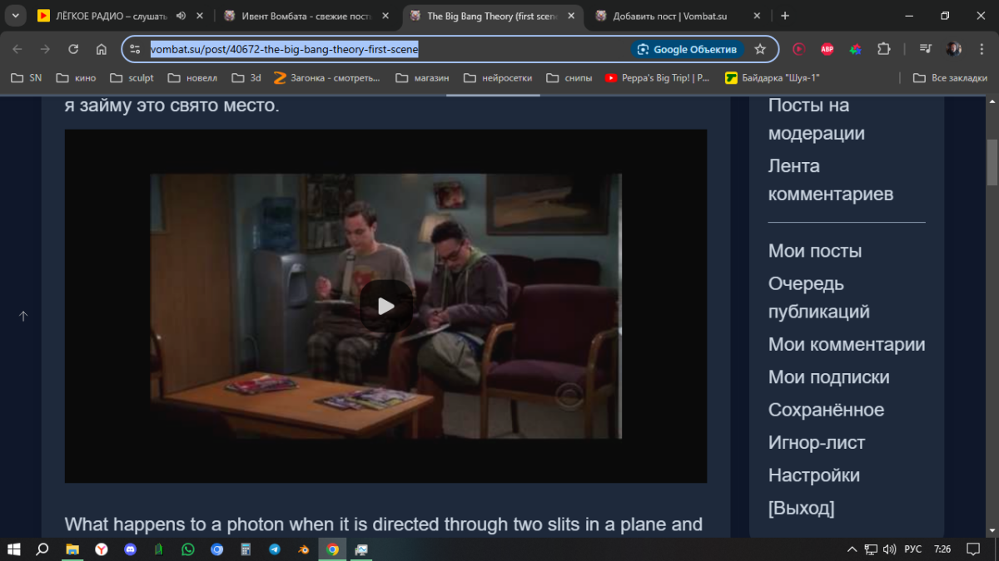This screenshot has width=999, height=561.
Task: Open the Игнор-лист page
Action: click(x=817, y=443)
